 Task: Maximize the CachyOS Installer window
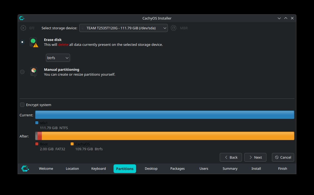286,18
